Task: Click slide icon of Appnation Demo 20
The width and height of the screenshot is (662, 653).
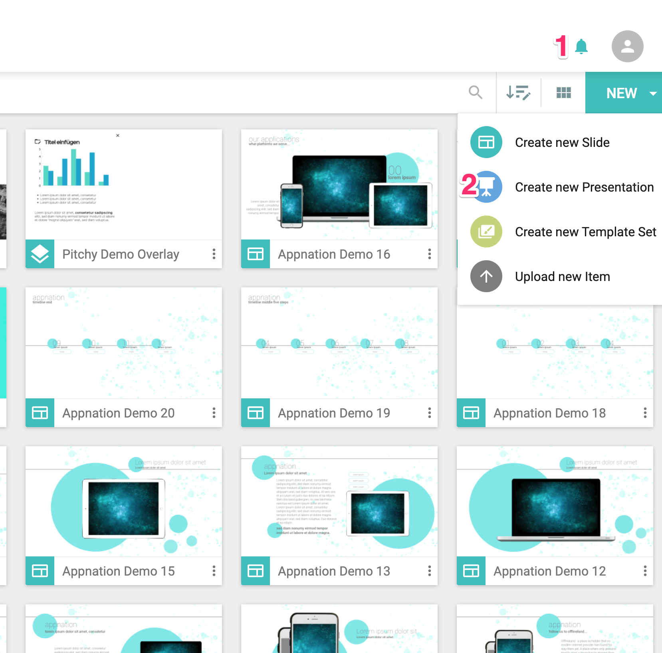Action: point(40,413)
